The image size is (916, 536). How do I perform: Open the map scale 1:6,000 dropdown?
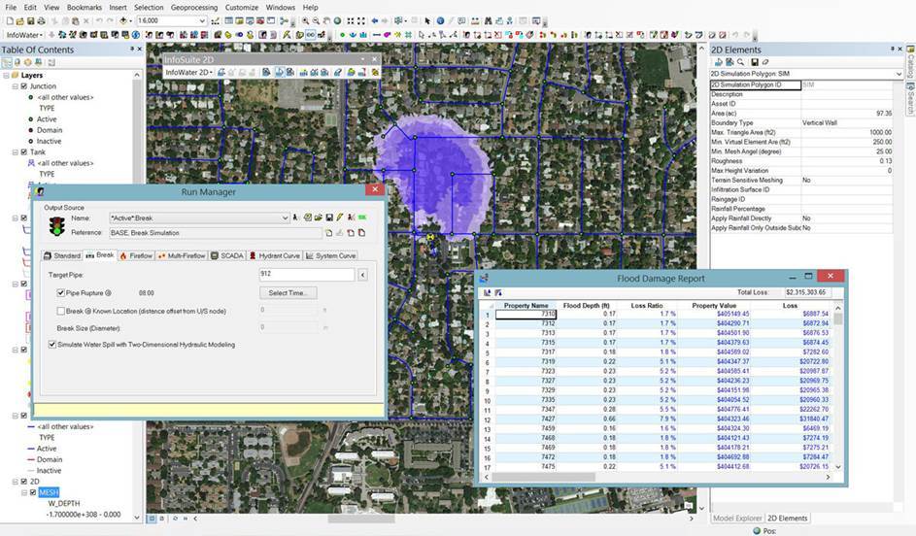[202, 21]
